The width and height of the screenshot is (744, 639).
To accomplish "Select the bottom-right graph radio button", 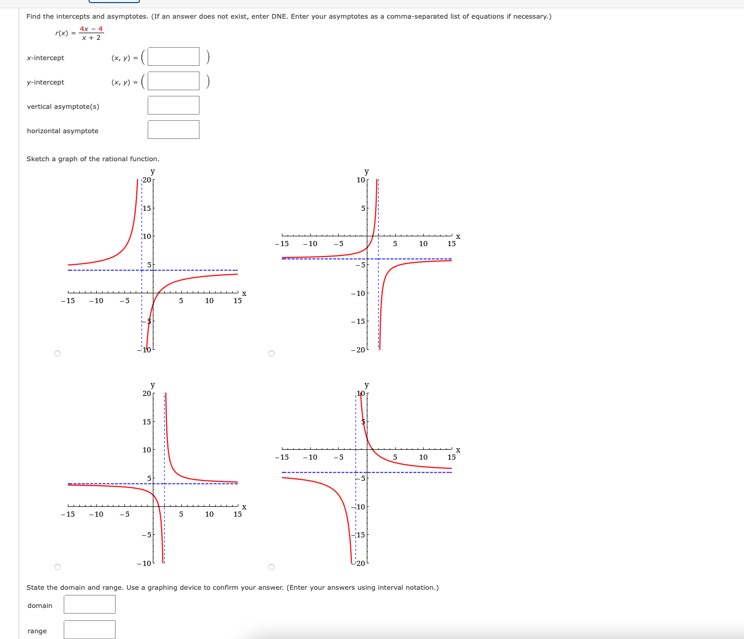I will [x=271, y=566].
